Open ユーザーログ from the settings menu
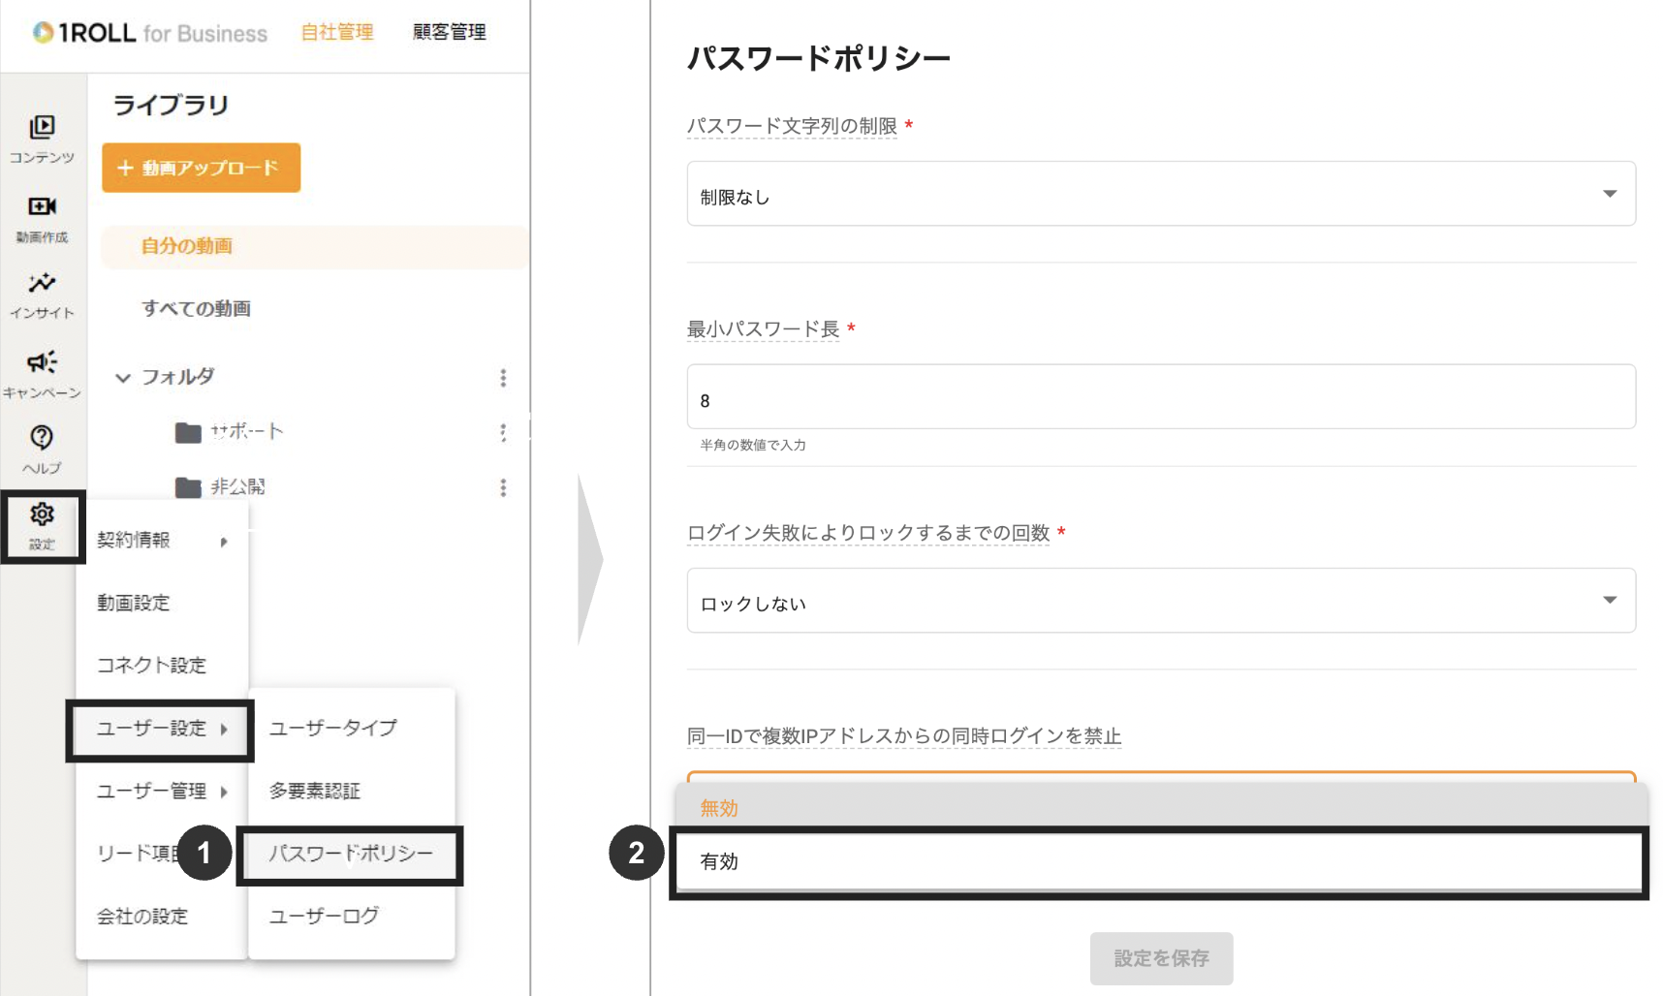The image size is (1663, 996). pos(324,916)
